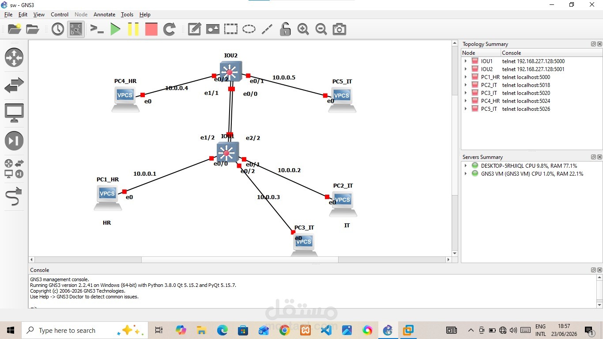Browse switches in the device sidebar

(14, 86)
